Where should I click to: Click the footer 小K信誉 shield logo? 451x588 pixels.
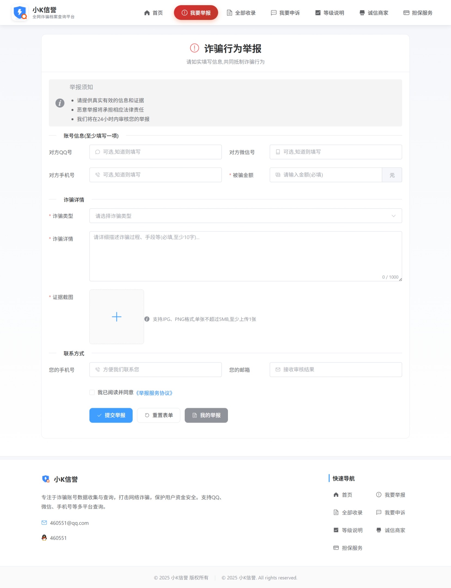pos(46,479)
